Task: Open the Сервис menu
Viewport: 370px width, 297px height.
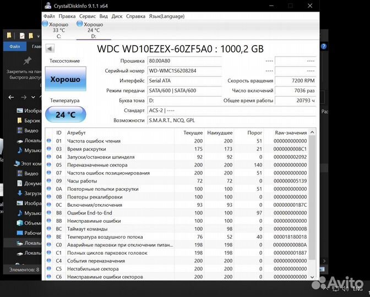Action: (87, 16)
